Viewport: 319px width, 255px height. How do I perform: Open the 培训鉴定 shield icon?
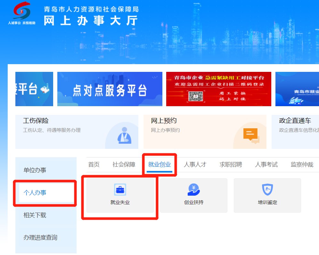point(267,190)
